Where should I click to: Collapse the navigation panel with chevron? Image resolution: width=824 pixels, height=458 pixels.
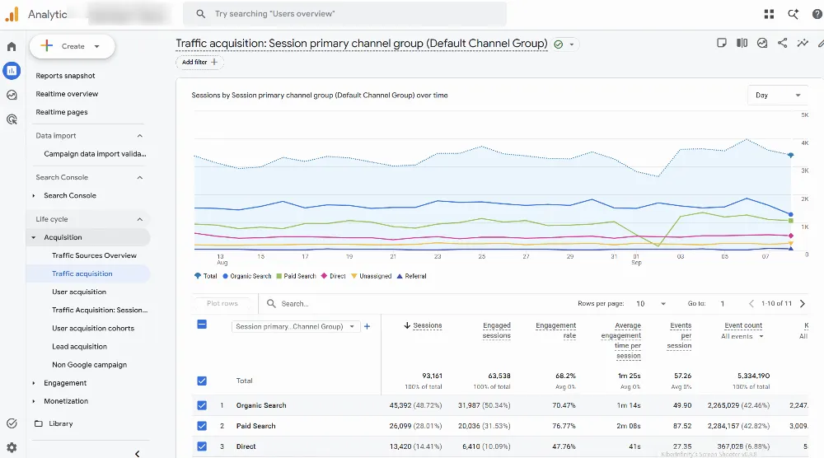137,453
